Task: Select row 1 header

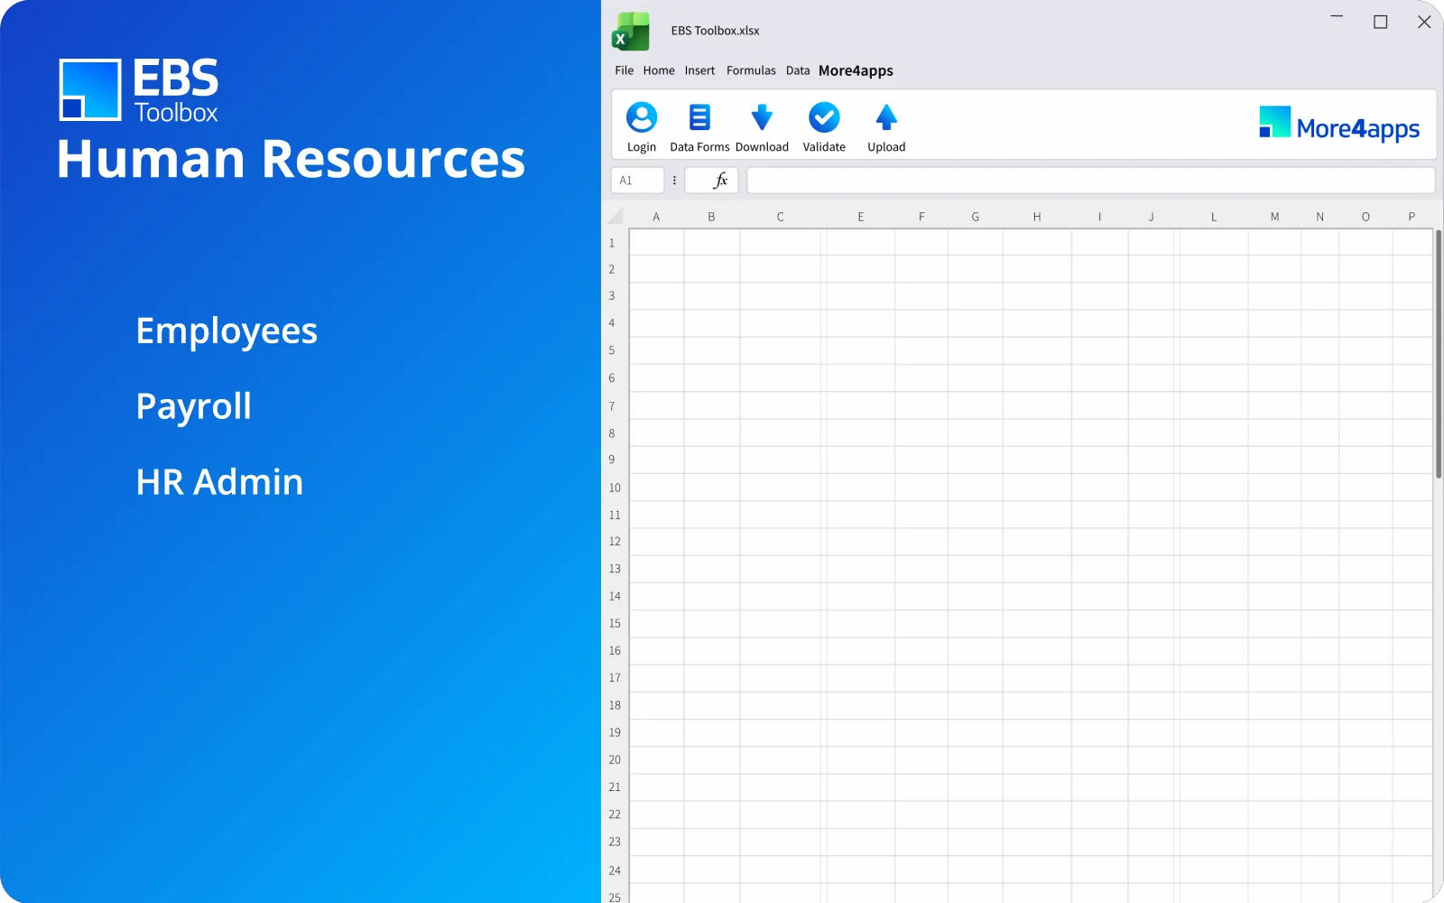Action: [612, 243]
